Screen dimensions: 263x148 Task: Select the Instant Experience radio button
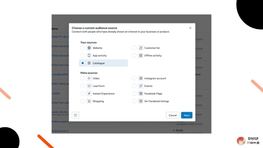(82, 94)
